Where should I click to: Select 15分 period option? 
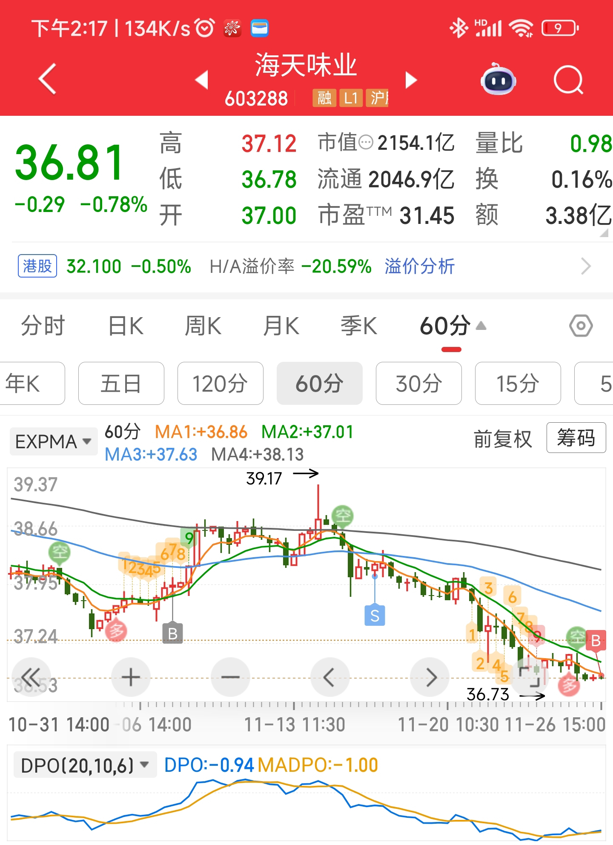[x=518, y=383]
